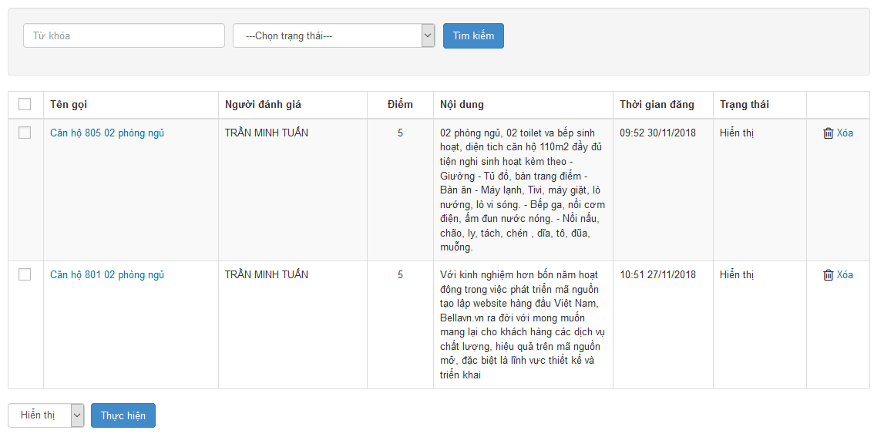The image size is (874, 447).
Task: Click the "Nội dung" column header
Action: (x=462, y=105)
